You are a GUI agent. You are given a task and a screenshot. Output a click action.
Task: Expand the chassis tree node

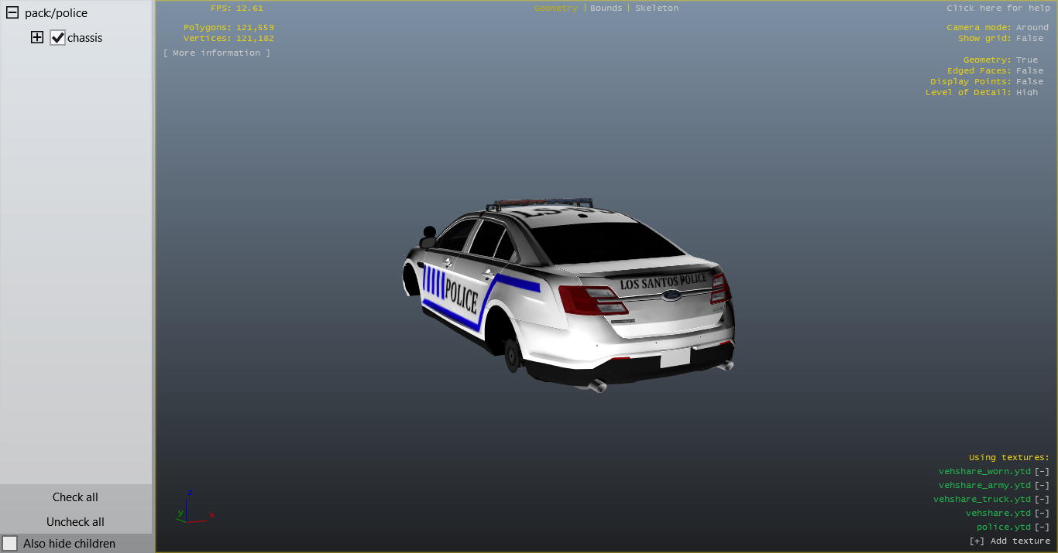pos(36,37)
